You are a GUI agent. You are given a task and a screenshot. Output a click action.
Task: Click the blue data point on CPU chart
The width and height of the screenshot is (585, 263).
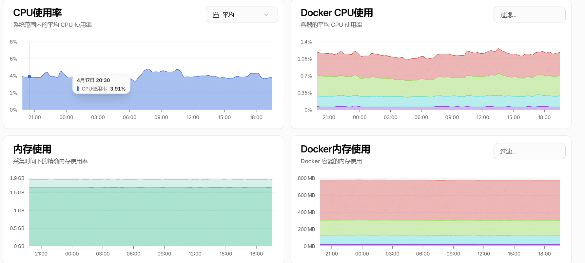coord(29,77)
